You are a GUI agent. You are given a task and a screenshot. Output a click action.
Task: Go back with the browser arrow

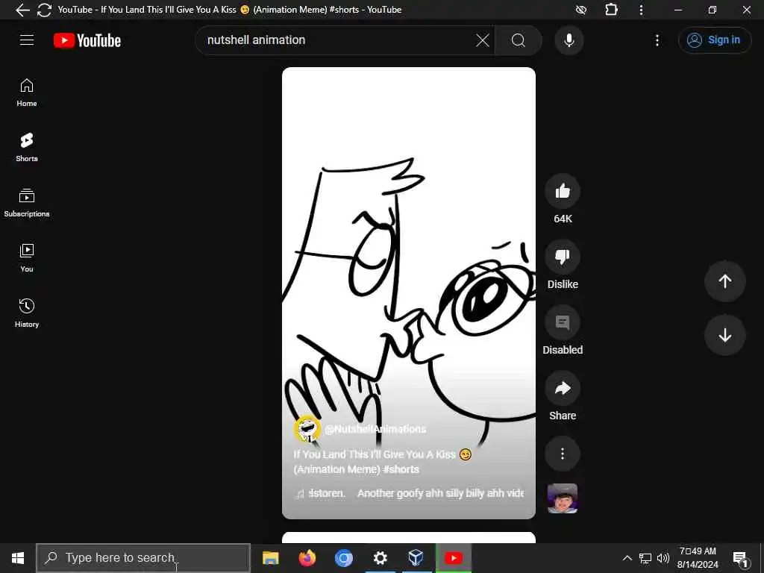pyautogui.click(x=22, y=10)
